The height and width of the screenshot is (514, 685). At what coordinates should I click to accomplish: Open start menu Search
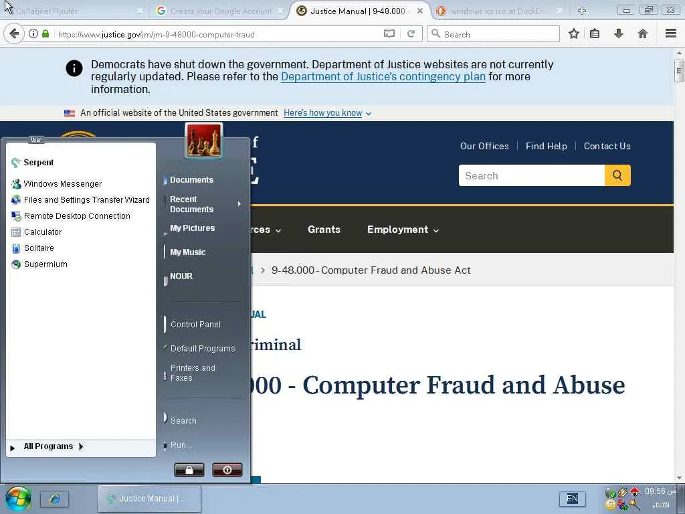183,420
